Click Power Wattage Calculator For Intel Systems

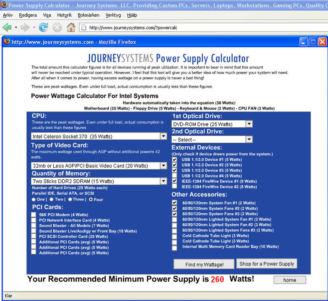(x=95, y=96)
